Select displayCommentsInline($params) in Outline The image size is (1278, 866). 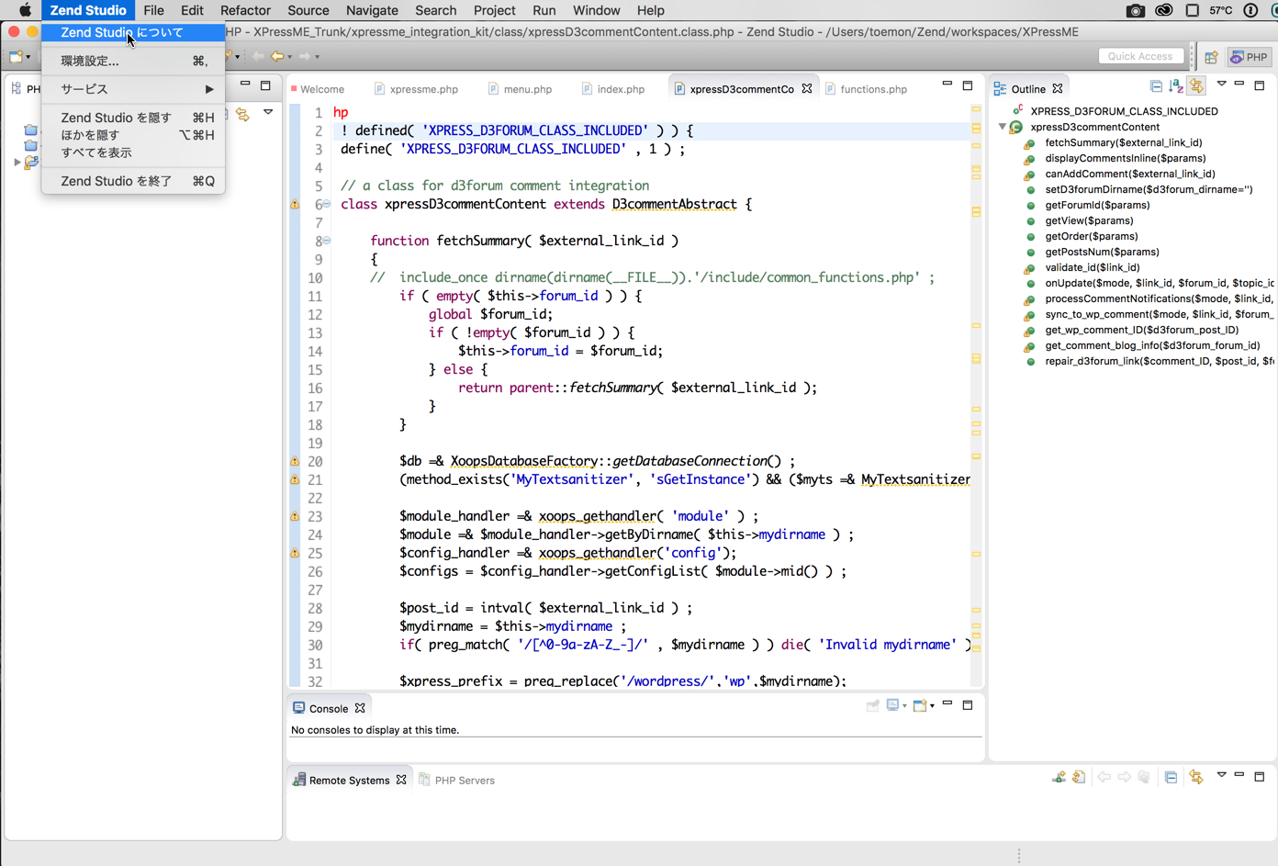pos(1125,158)
